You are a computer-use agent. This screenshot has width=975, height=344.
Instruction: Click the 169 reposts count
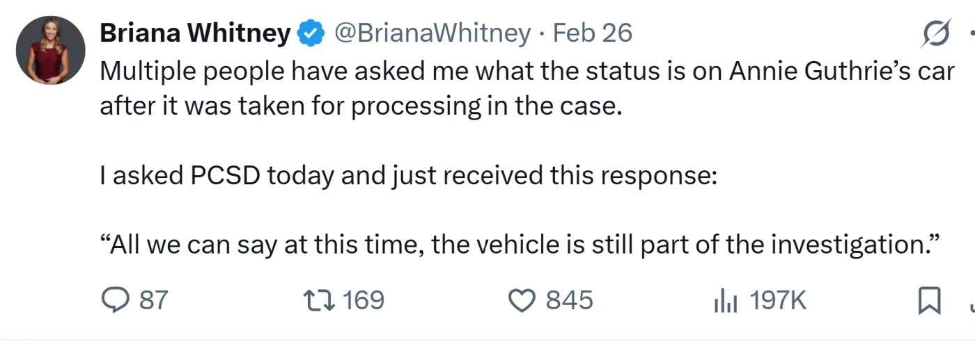[364, 300]
